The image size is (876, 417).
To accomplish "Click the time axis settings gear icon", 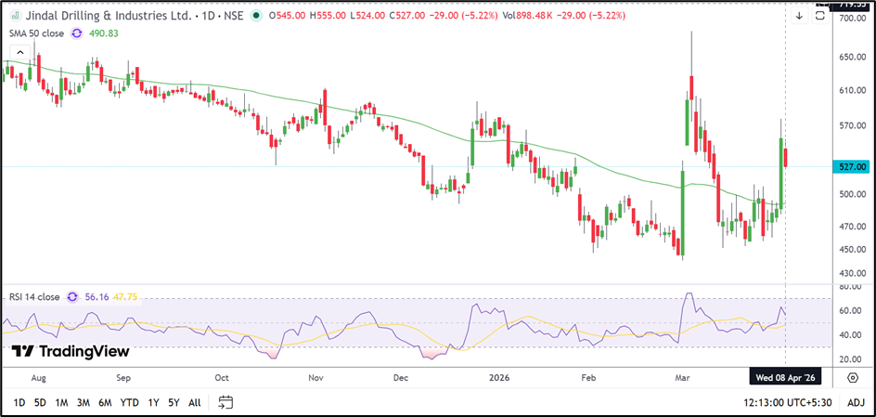I will tap(852, 376).
